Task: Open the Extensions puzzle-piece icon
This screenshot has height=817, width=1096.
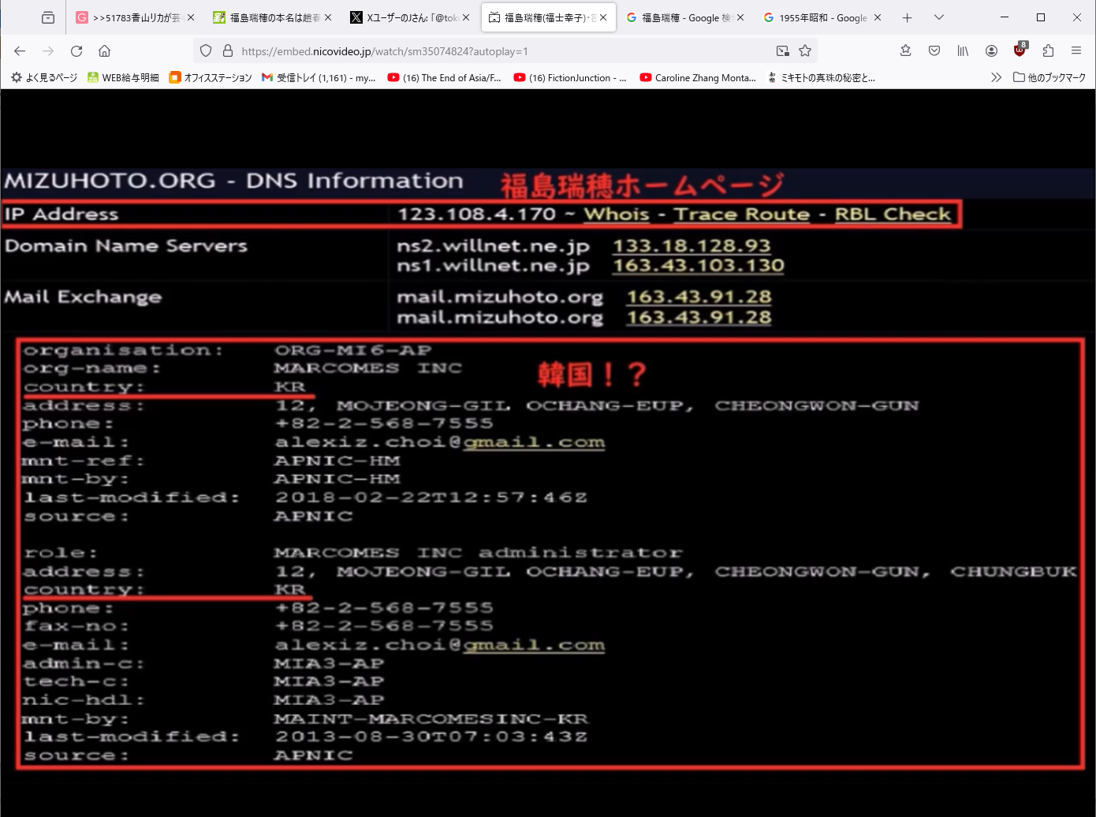Action: (1048, 51)
